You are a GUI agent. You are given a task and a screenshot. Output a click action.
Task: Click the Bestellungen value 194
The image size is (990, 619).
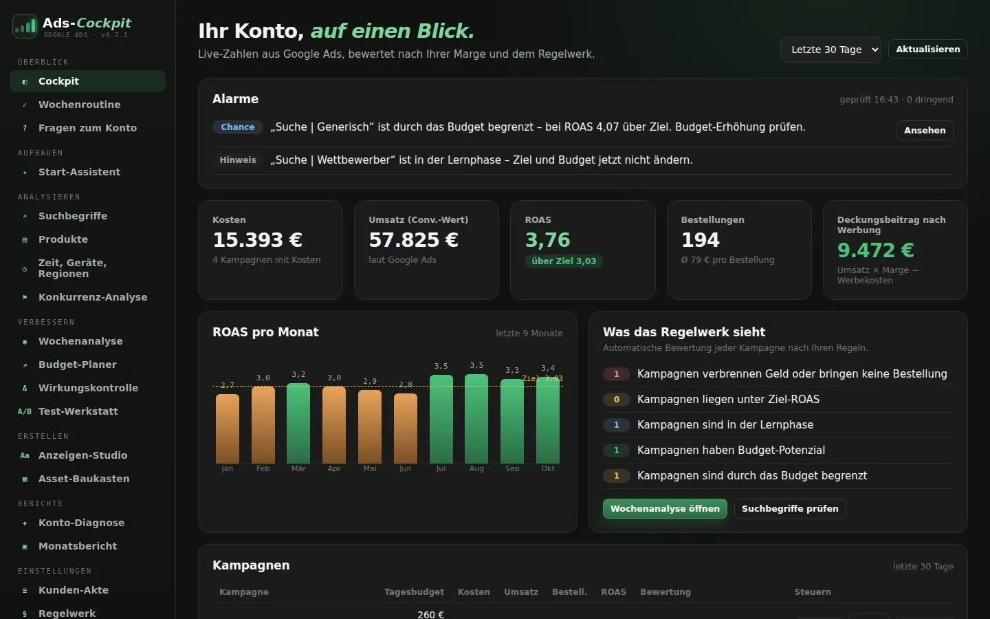click(x=701, y=240)
